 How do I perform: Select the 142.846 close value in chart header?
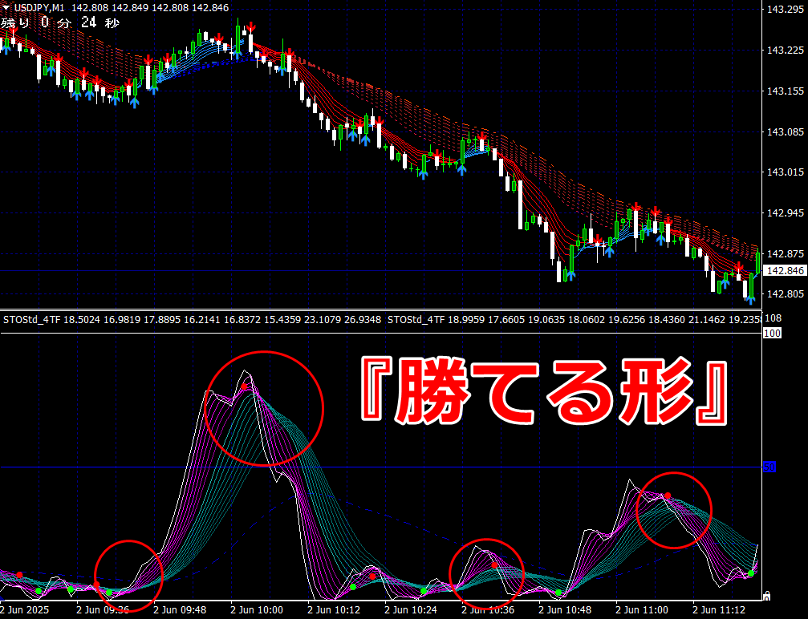click(x=211, y=8)
